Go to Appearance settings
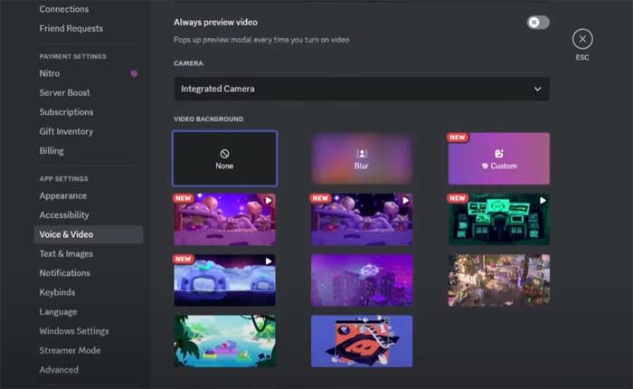 point(63,195)
